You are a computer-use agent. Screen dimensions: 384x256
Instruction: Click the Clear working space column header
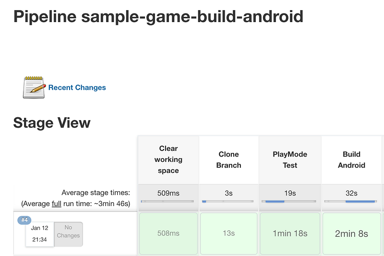168,160
